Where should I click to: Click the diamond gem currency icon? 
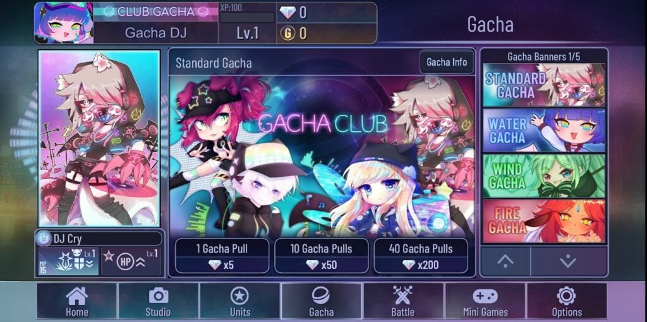pyautogui.click(x=287, y=13)
